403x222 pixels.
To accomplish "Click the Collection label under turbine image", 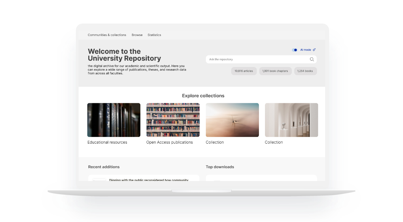I will click(x=215, y=142).
